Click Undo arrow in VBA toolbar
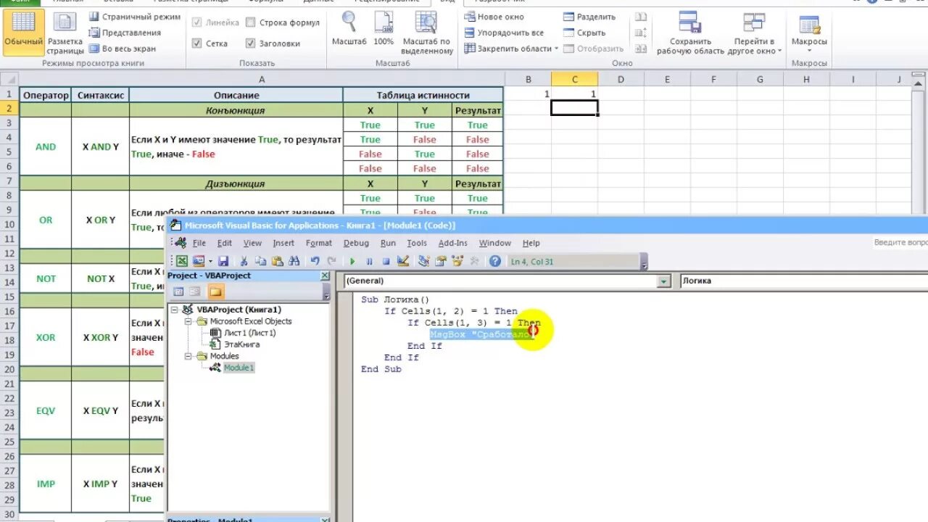Screen dimensions: 928x522 315,261
